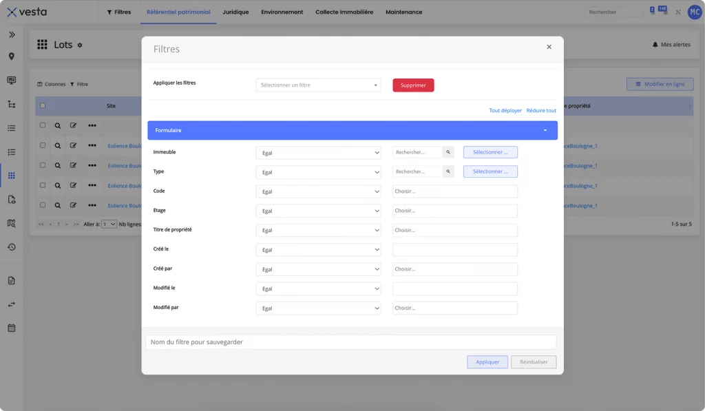This screenshot has height=411, width=705.
Task: Click the search icon in Type row
Action: click(x=448, y=171)
